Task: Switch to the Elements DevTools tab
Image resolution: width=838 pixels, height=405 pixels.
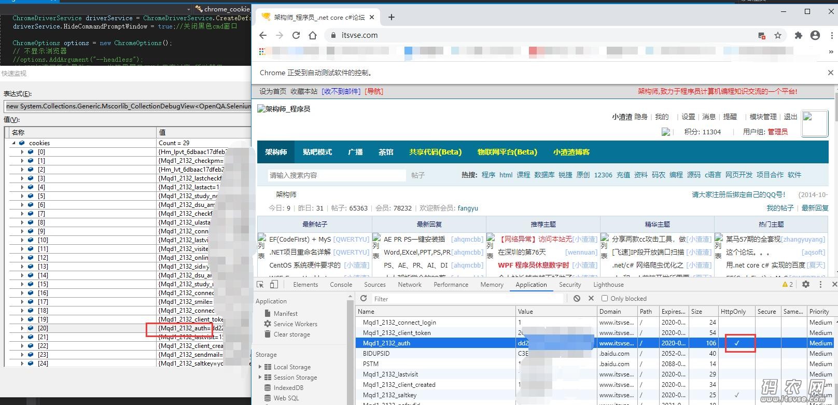Action: (305, 284)
